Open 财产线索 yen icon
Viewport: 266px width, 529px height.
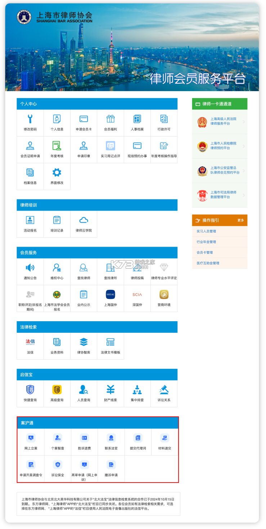(111, 390)
